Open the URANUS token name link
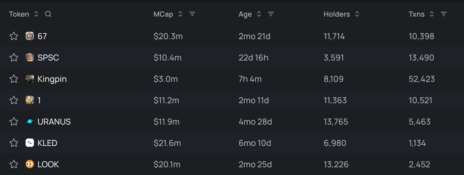 [x=54, y=122]
